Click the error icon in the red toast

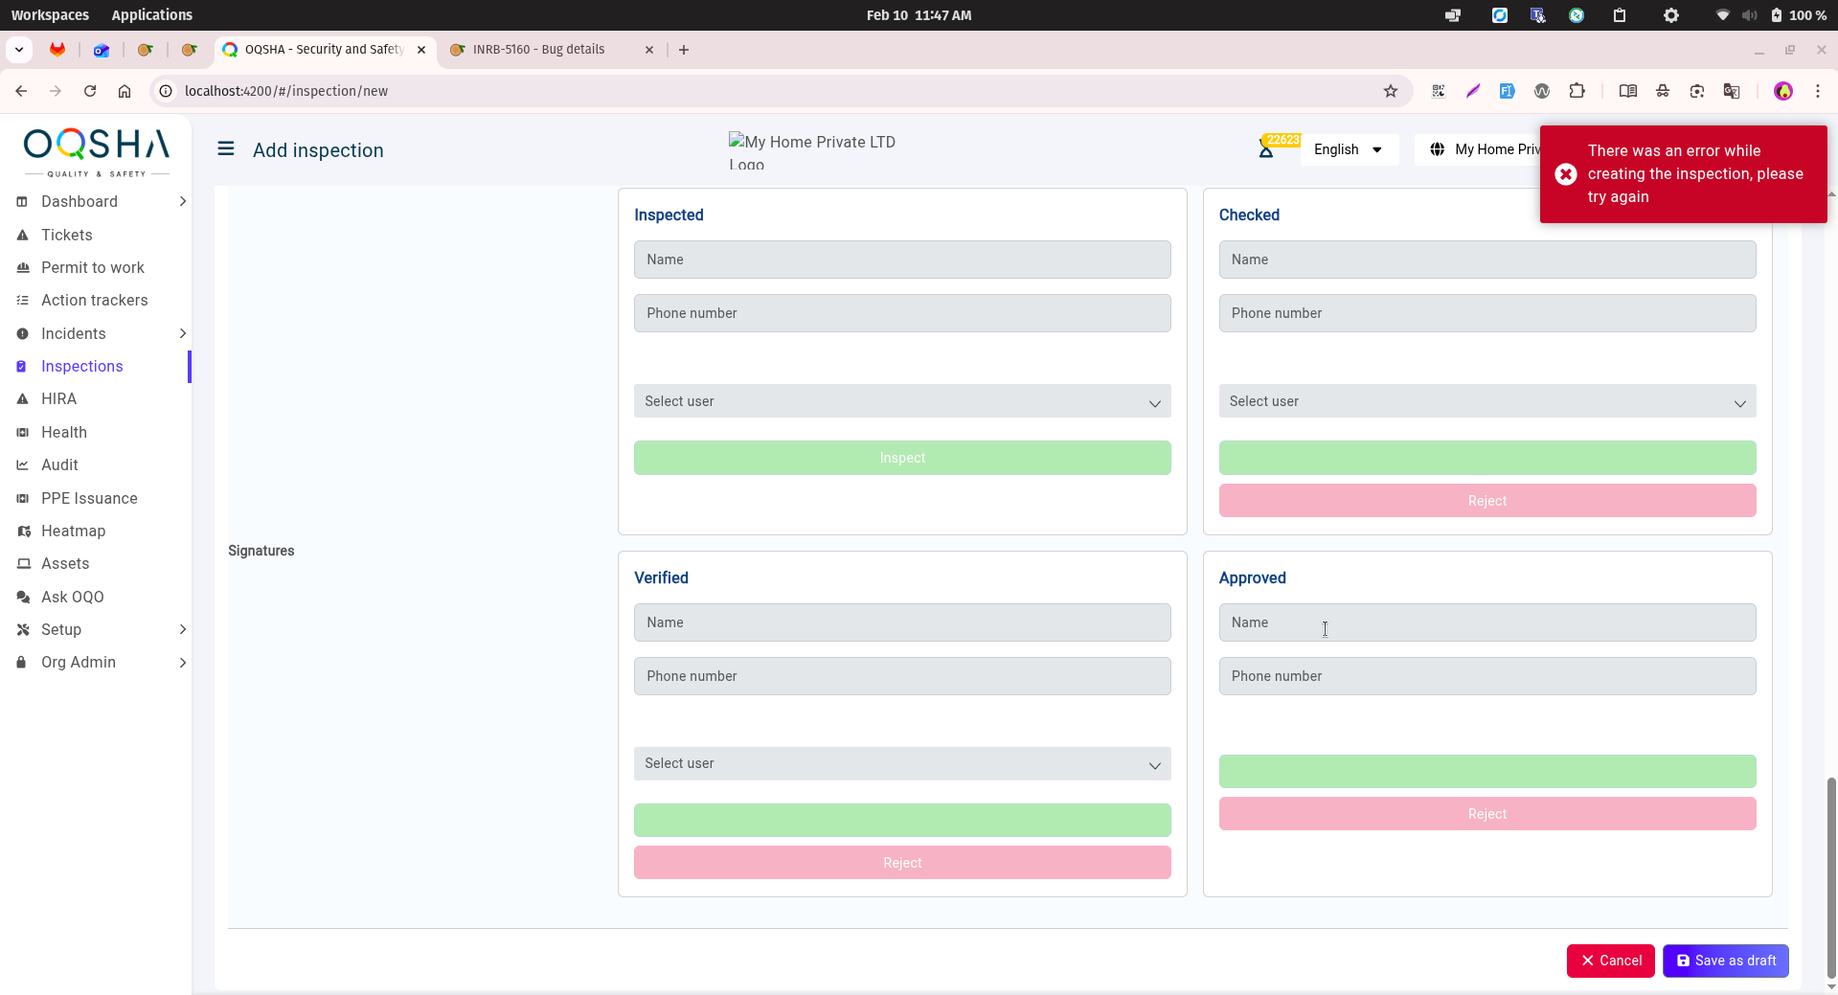coord(1565,174)
